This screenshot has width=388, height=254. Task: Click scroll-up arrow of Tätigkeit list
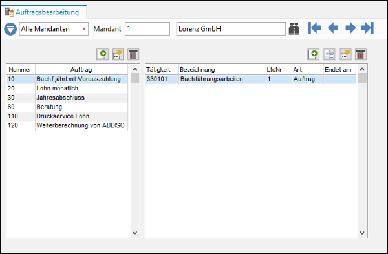click(x=362, y=69)
